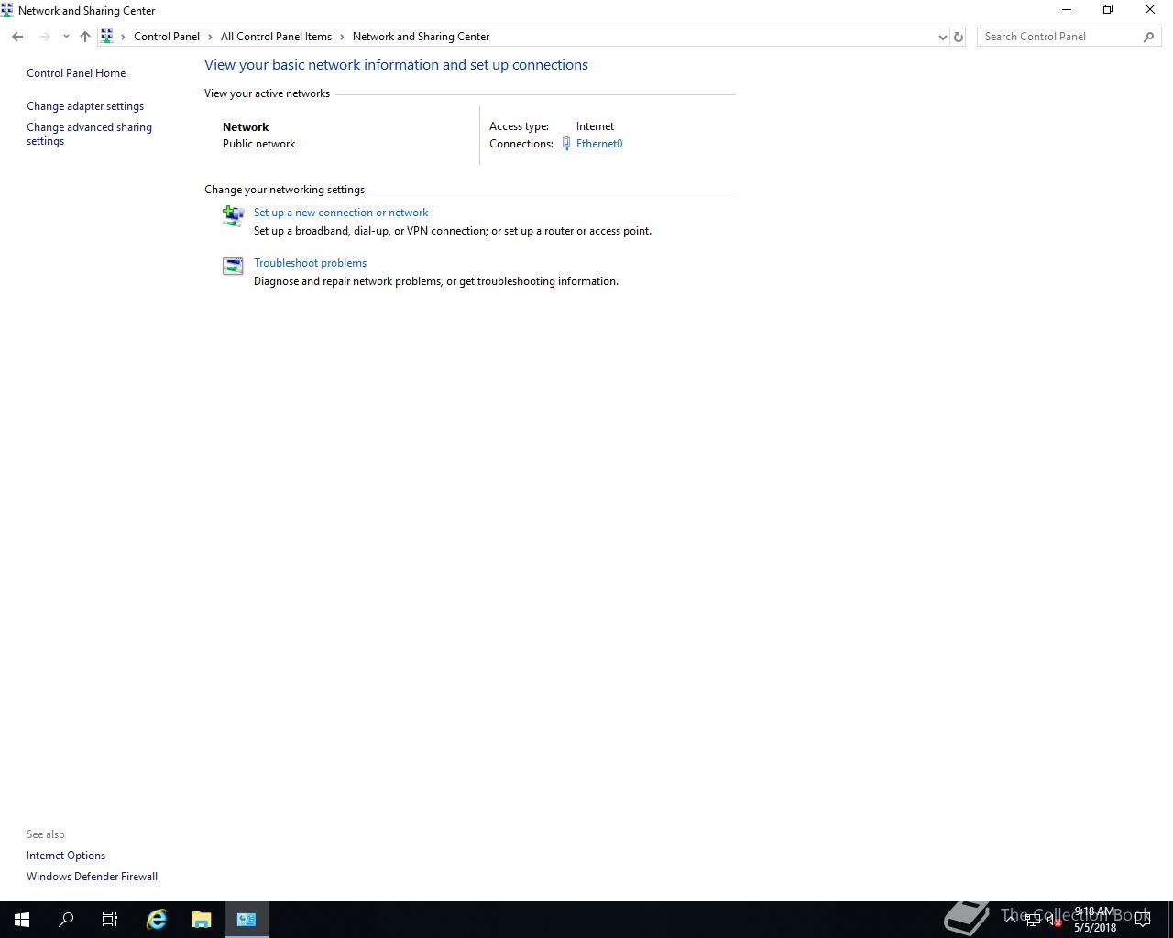Open the address bar history dropdown
The height and width of the screenshot is (938, 1173).
tap(942, 37)
